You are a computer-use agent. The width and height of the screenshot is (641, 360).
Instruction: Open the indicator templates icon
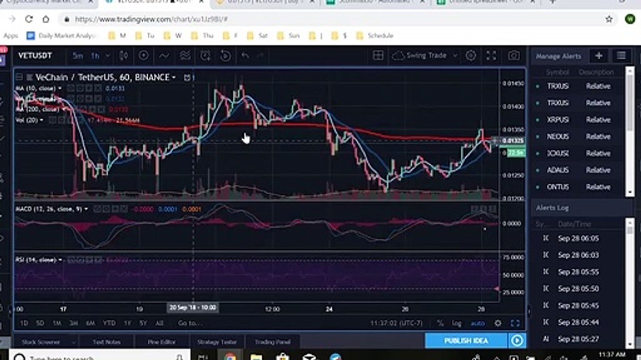point(185,55)
